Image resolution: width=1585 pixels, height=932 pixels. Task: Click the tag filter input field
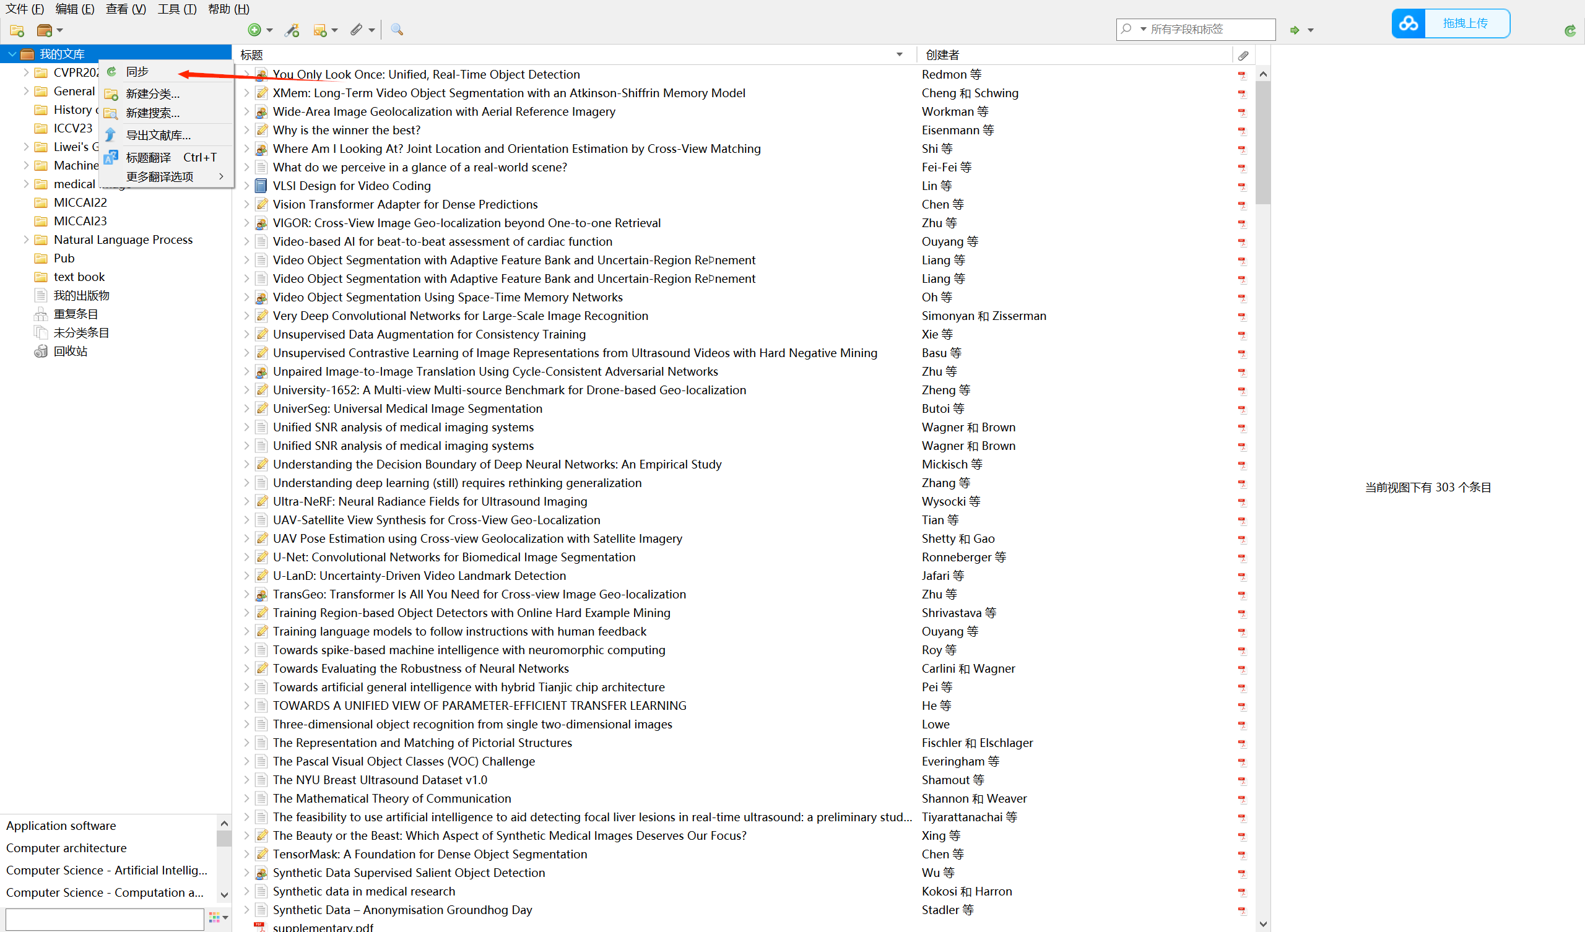pyautogui.click(x=105, y=918)
